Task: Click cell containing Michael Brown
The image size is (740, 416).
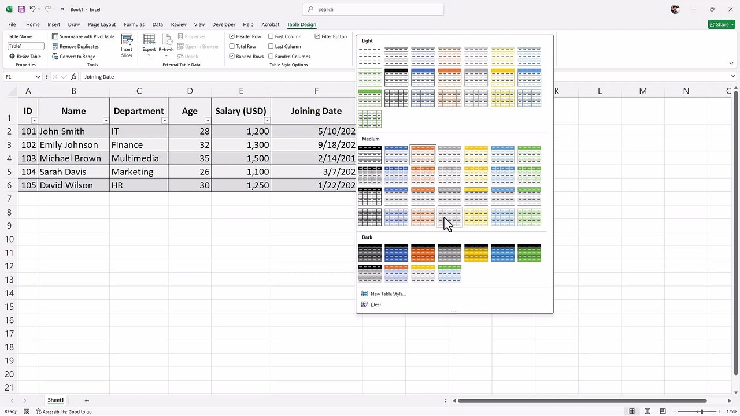Action: (73, 158)
